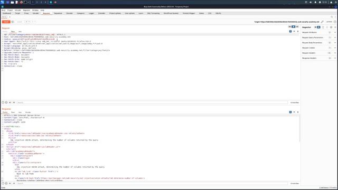This screenshot has height=190, width=338.
Task: Open the request settings gear beside Send
Action: (x=13, y=22)
